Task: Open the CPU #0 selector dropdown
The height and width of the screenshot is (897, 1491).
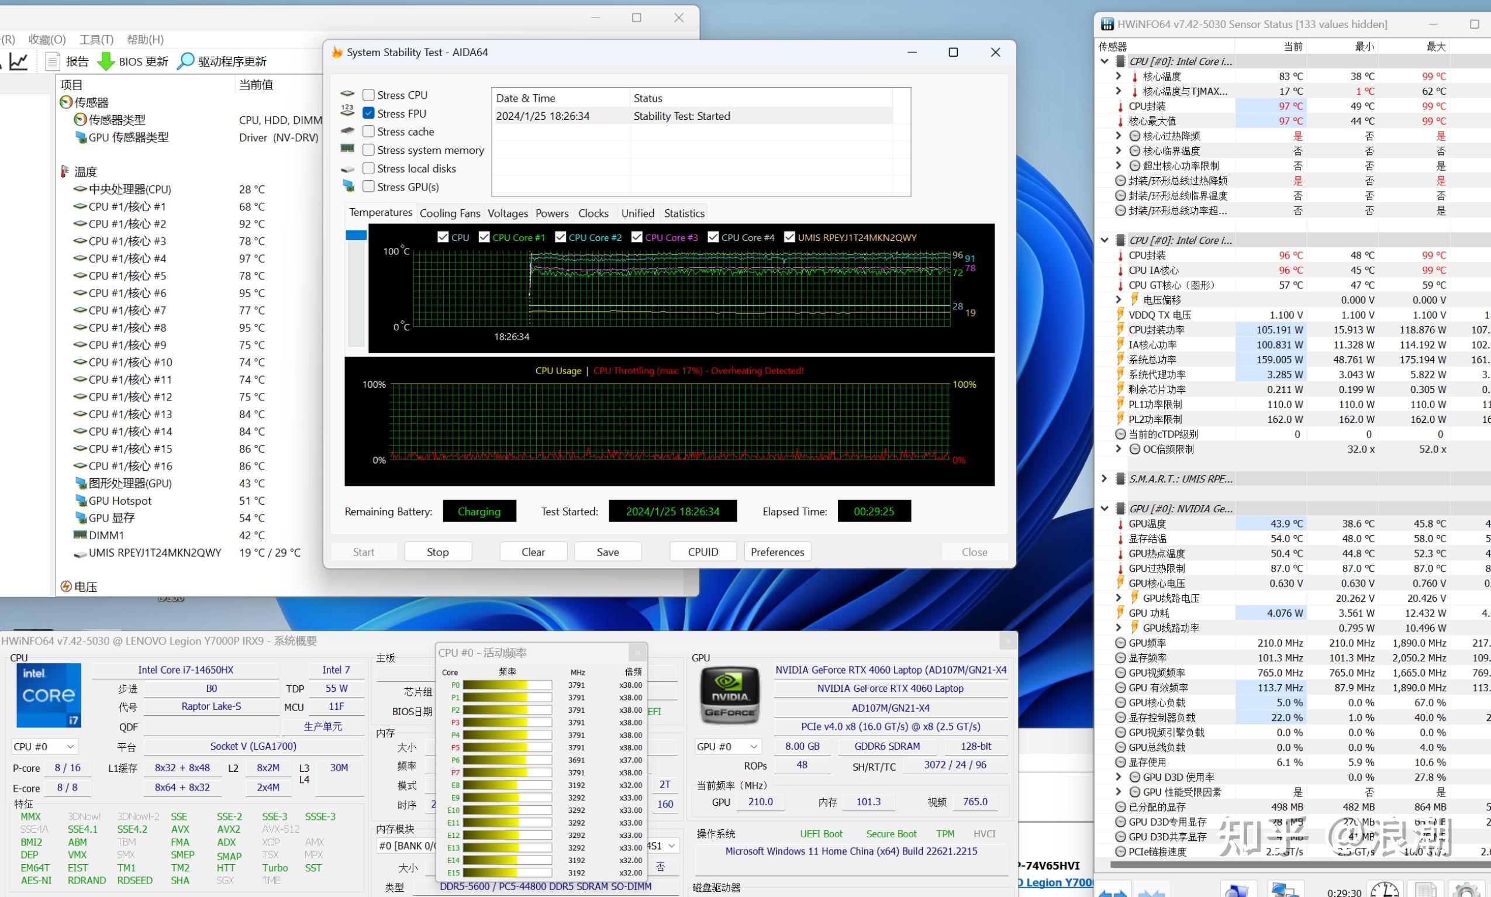Action: click(x=44, y=747)
